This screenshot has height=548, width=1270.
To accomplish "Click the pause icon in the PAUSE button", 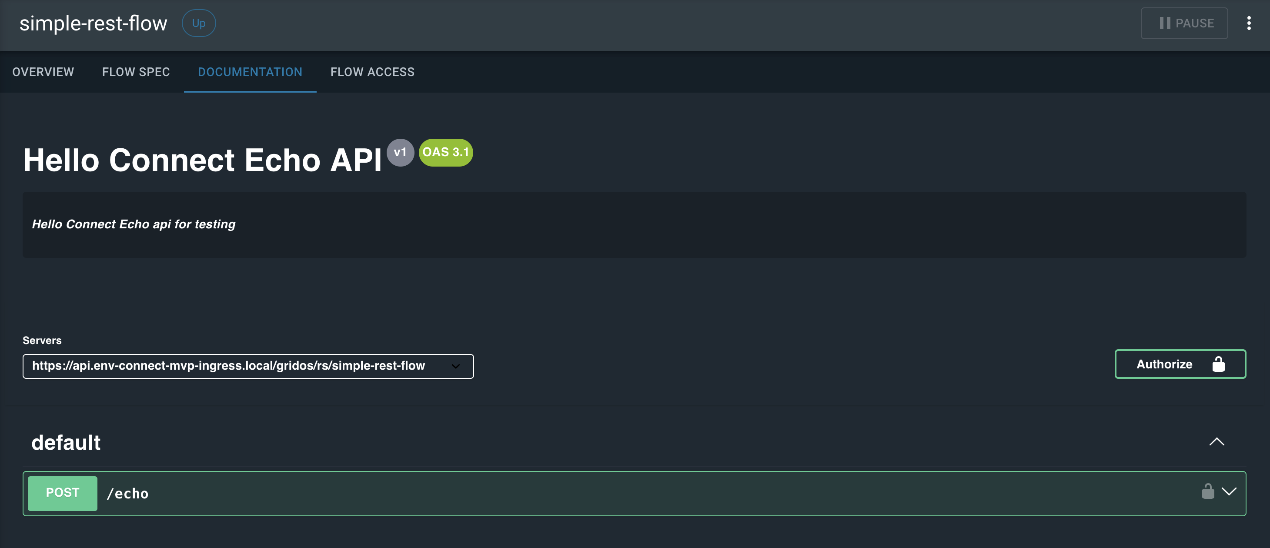I will pos(1164,23).
